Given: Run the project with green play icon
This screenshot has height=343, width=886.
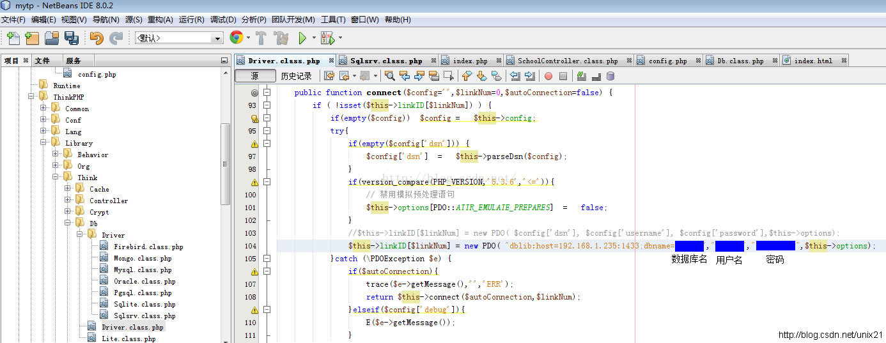Looking at the screenshot, I should [x=303, y=38].
